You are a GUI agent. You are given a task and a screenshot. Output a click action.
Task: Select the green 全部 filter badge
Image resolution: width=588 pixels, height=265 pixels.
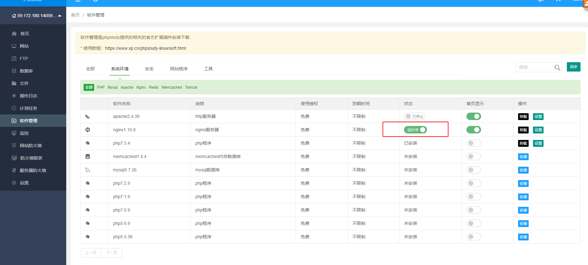[89, 87]
